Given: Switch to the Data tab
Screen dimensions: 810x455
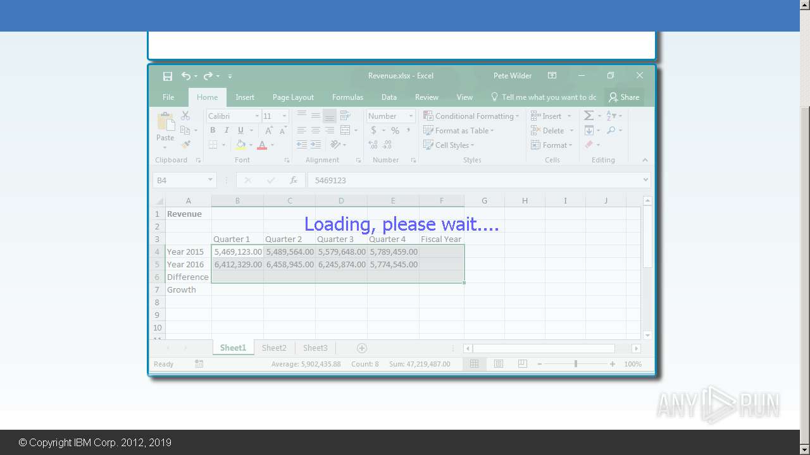Looking at the screenshot, I should click(389, 97).
